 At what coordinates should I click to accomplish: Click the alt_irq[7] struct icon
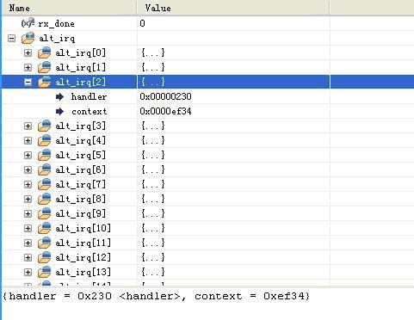click(44, 184)
